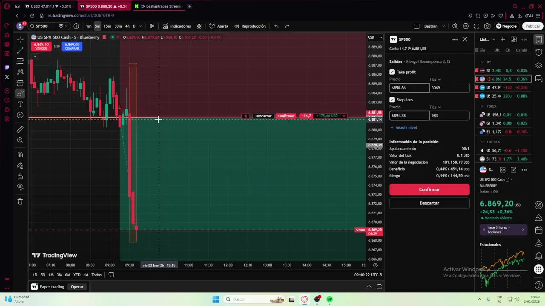Click the SP500 symbol search box
Image resolution: width=545 pixels, height=306 pixels.
coord(42,26)
